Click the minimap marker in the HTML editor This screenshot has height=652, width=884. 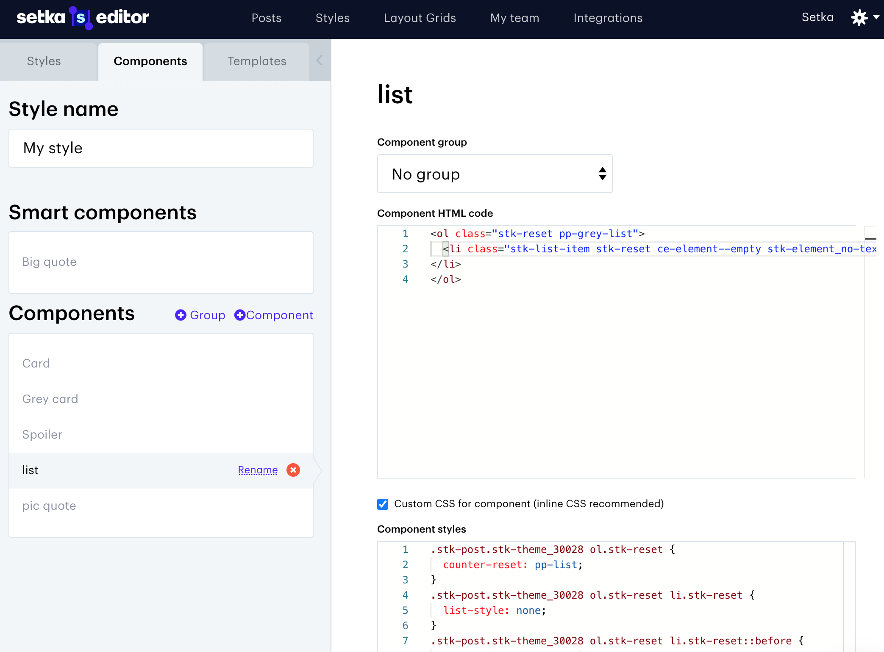[870, 239]
